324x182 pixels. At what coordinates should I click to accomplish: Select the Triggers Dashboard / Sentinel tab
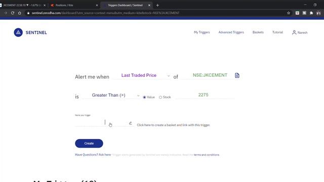click(x=127, y=6)
